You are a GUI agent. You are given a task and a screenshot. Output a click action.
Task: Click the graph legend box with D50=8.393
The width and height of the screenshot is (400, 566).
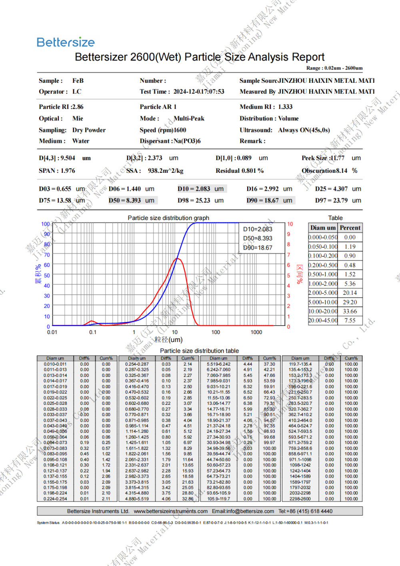tap(262, 238)
